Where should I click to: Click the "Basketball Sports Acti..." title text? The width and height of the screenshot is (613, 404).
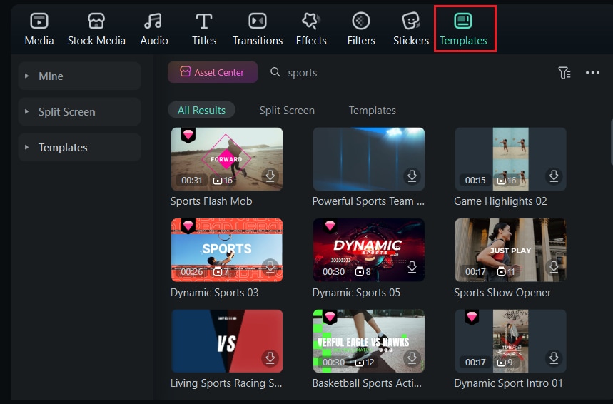point(367,383)
